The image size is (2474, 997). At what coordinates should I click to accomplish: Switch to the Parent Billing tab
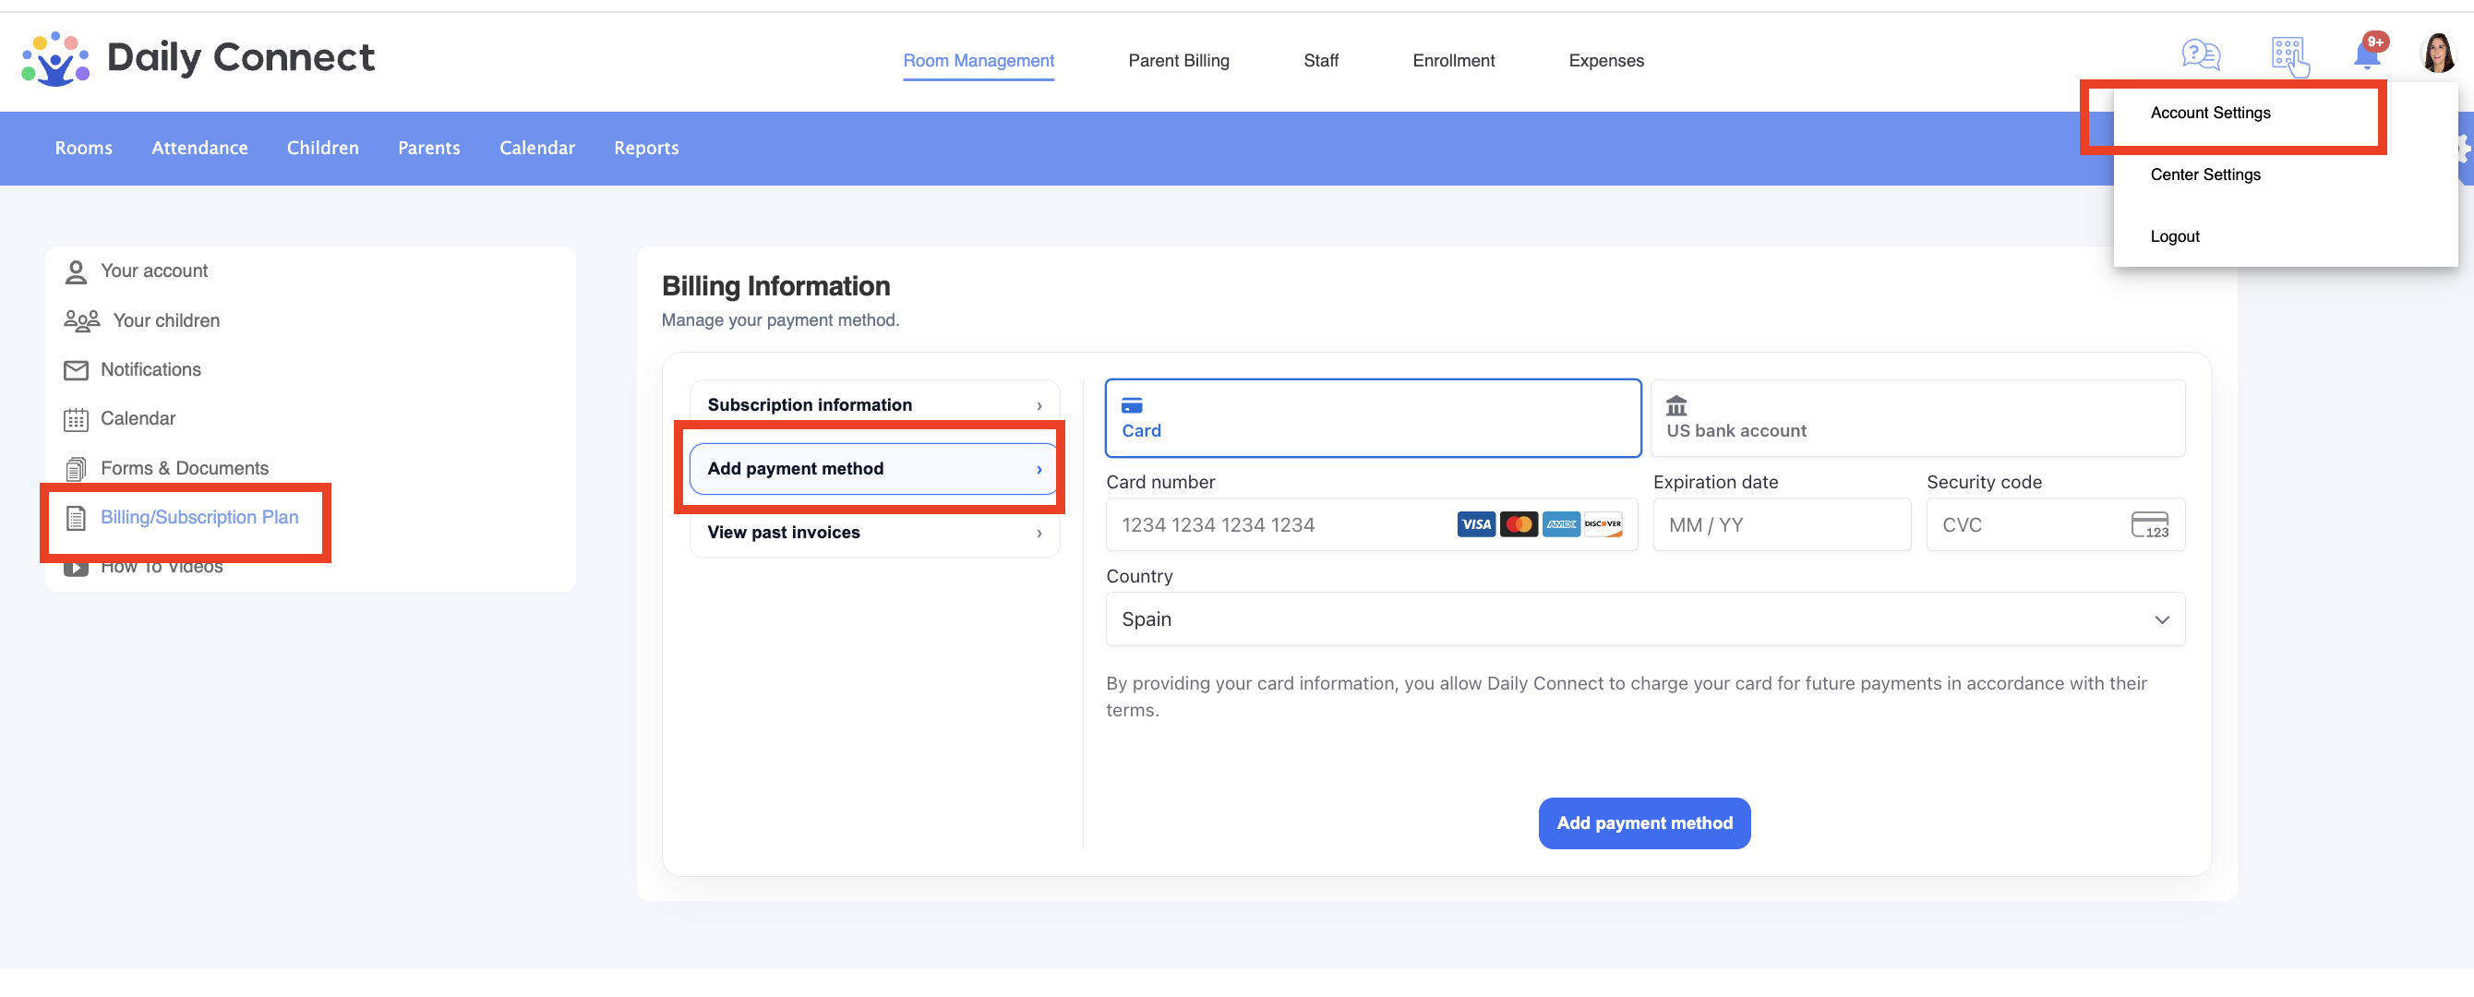tap(1179, 61)
